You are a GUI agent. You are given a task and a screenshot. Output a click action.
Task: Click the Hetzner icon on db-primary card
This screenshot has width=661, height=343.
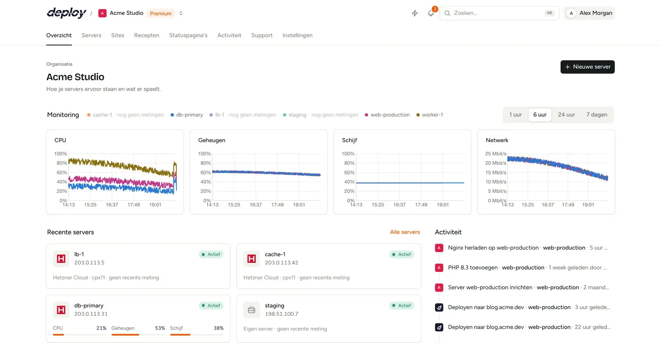pos(61,310)
